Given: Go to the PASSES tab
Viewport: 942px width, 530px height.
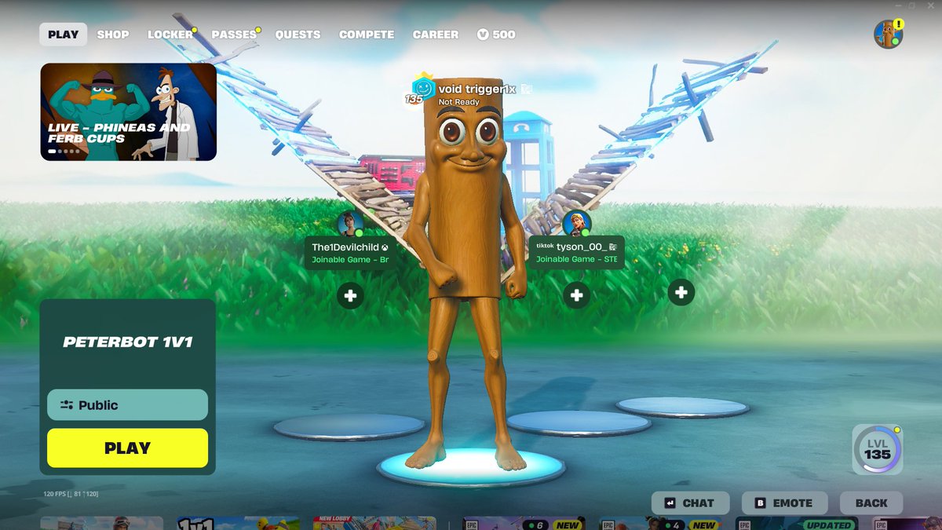Looking at the screenshot, I should point(234,35).
